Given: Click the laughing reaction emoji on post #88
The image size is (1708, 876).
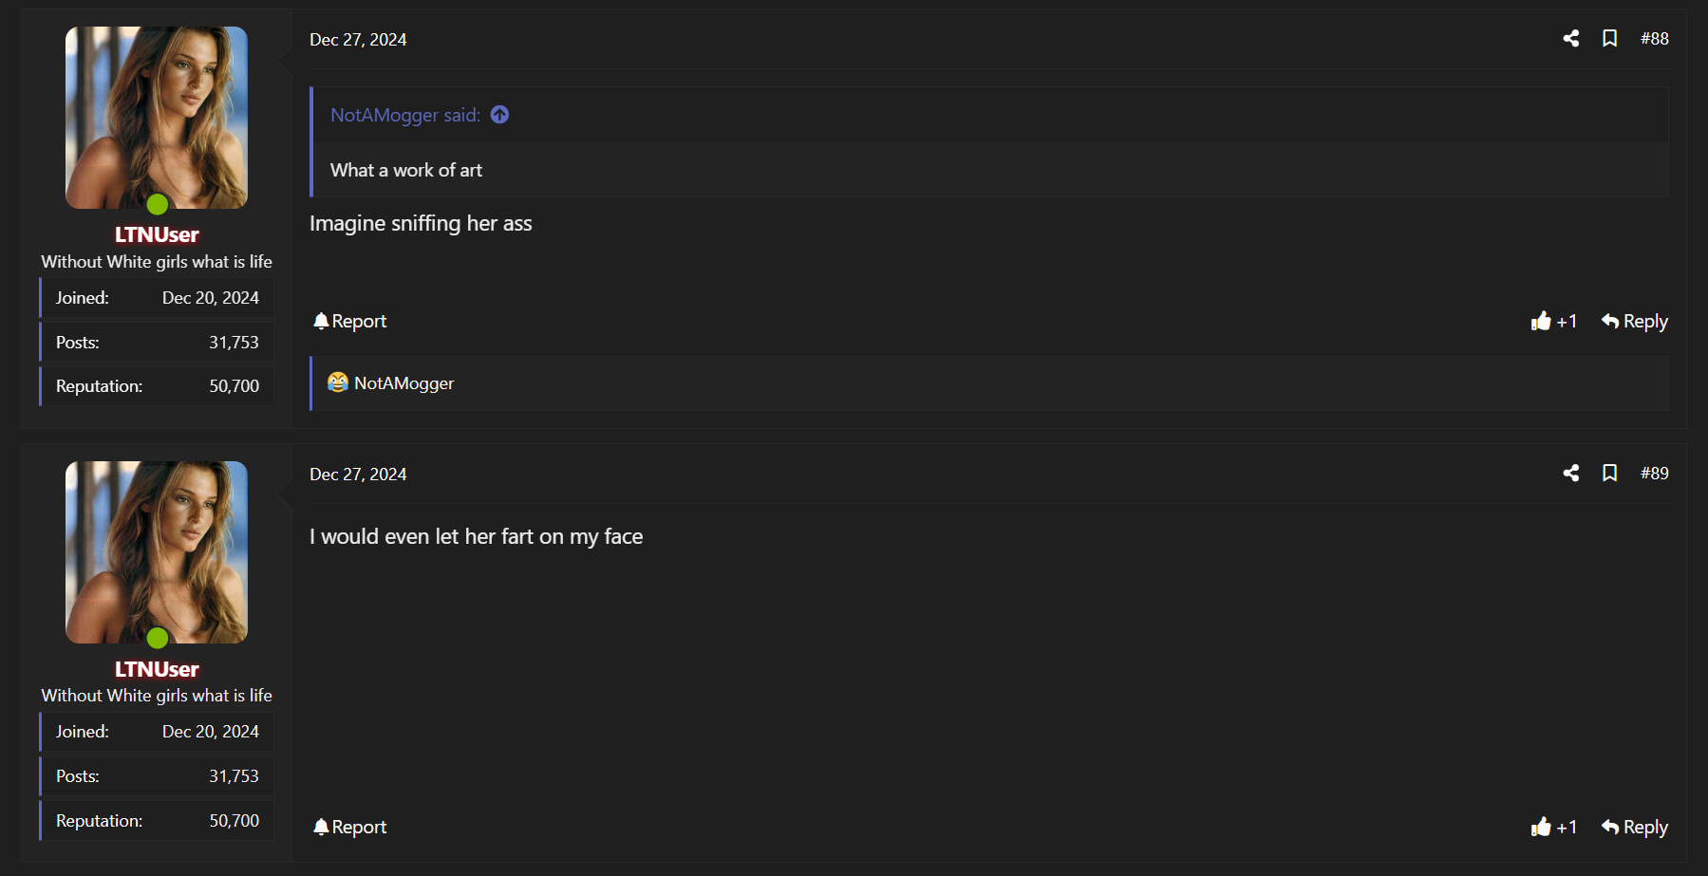Looking at the screenshot, I should tap(338, 382).
